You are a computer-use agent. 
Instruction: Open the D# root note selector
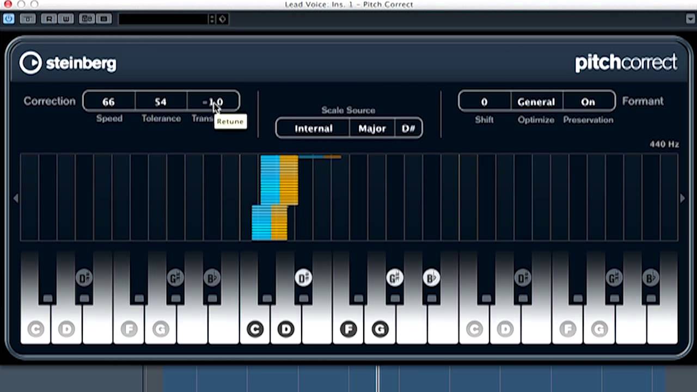click(408, 128)
